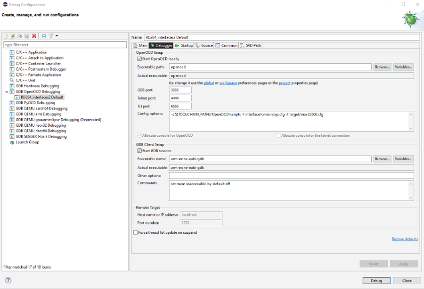Enable Force thread list update on suspend

(x=136, y=232)
